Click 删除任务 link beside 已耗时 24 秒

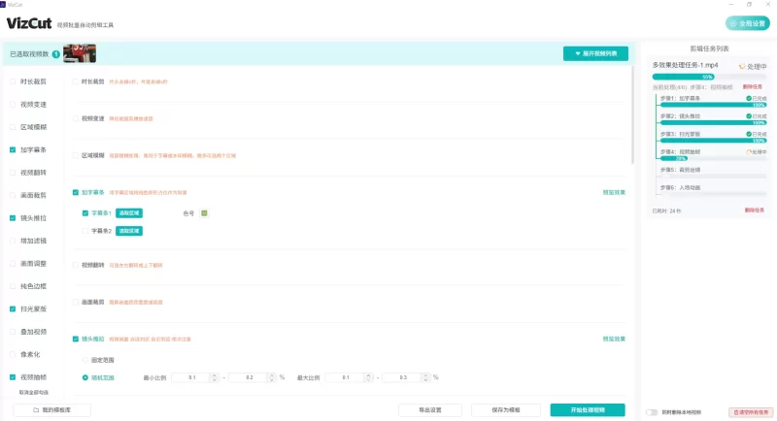coord(755,210)
